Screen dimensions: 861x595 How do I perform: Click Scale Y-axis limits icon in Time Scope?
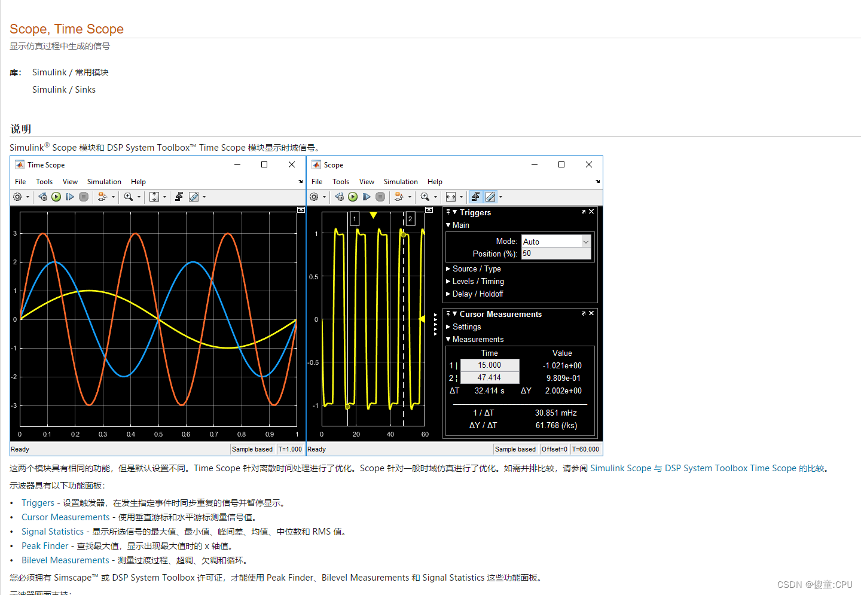154,197
